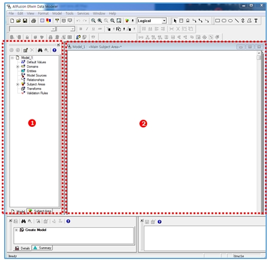This screenshot has width=271, height=262.
Task: Select Default Values in the model tree
Action: pyautogui.click(x=36, y=62)
